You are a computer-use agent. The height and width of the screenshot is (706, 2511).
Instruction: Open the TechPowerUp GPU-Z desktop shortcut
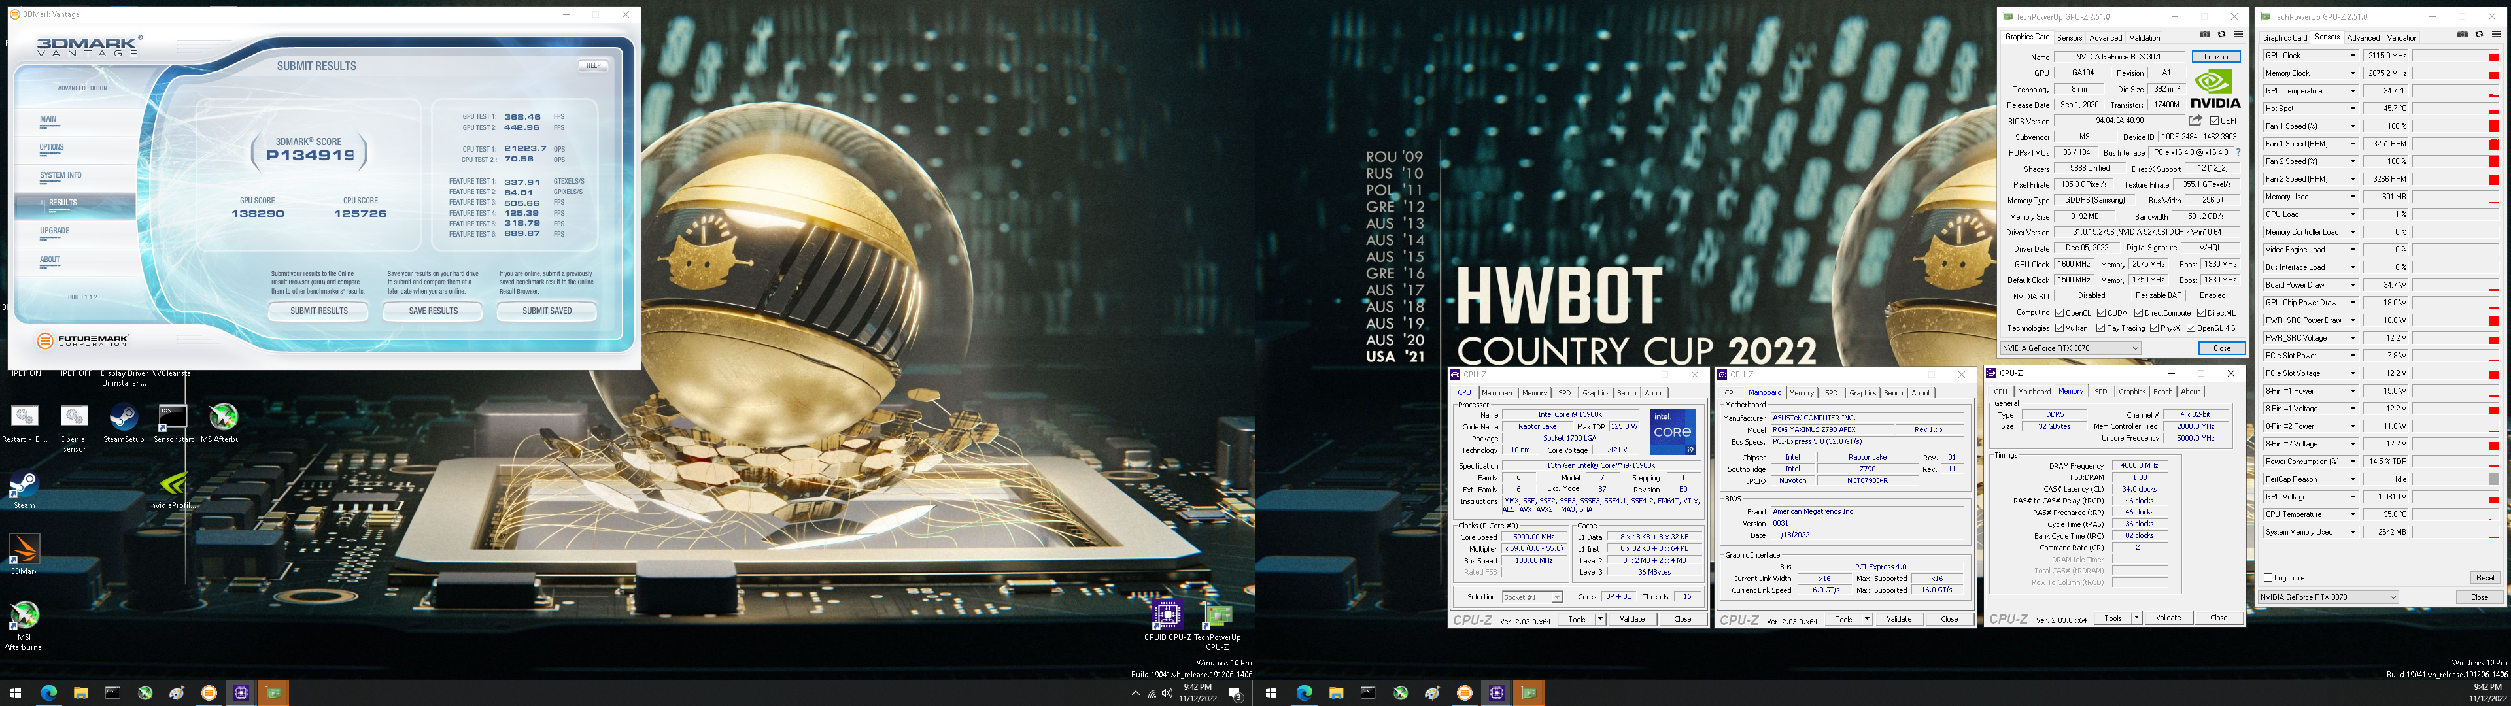pyautogui.click(x=1218, y=626)
